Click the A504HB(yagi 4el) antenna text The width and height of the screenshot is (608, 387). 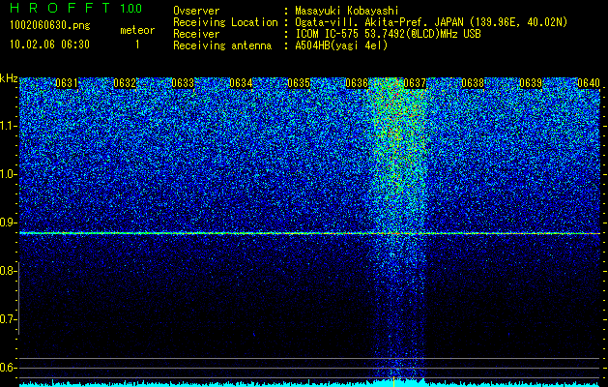[x=341, y=45]
